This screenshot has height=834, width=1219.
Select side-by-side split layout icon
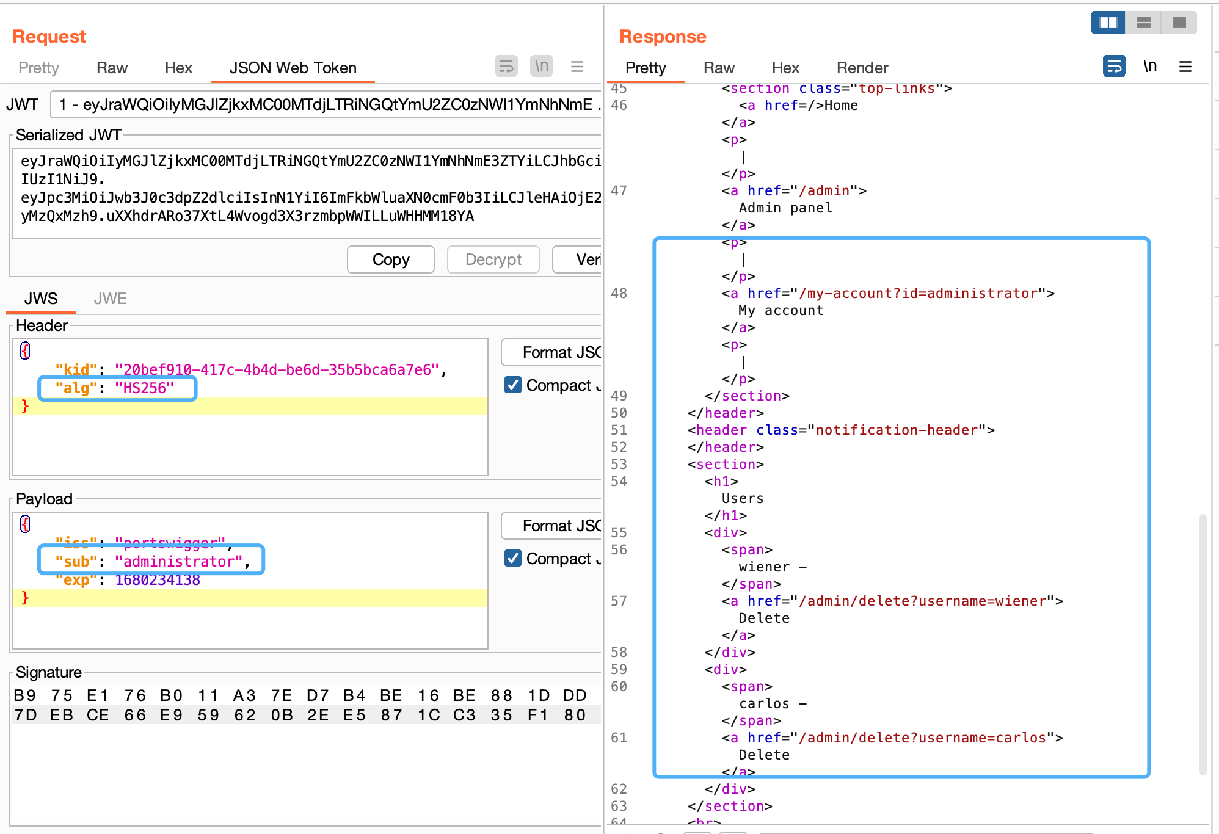point(1108,23)
